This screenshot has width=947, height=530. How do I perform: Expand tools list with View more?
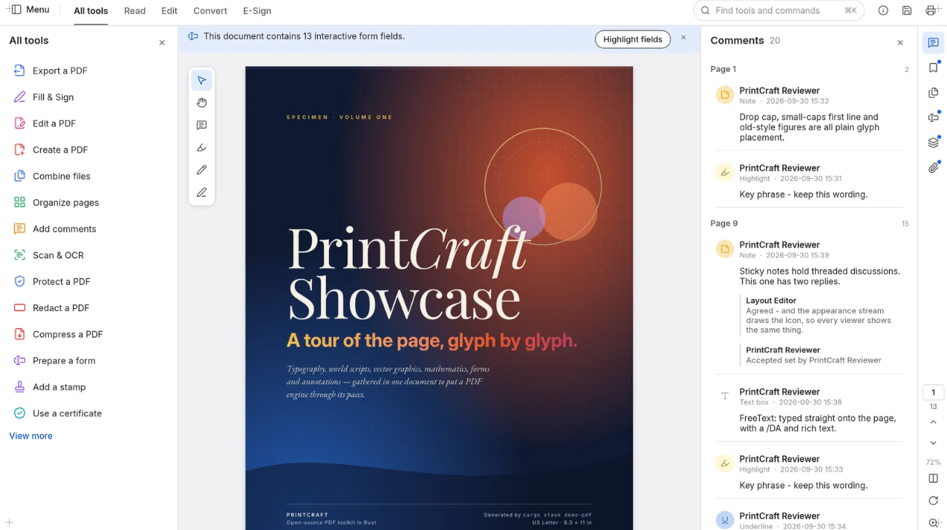[30, 436]
